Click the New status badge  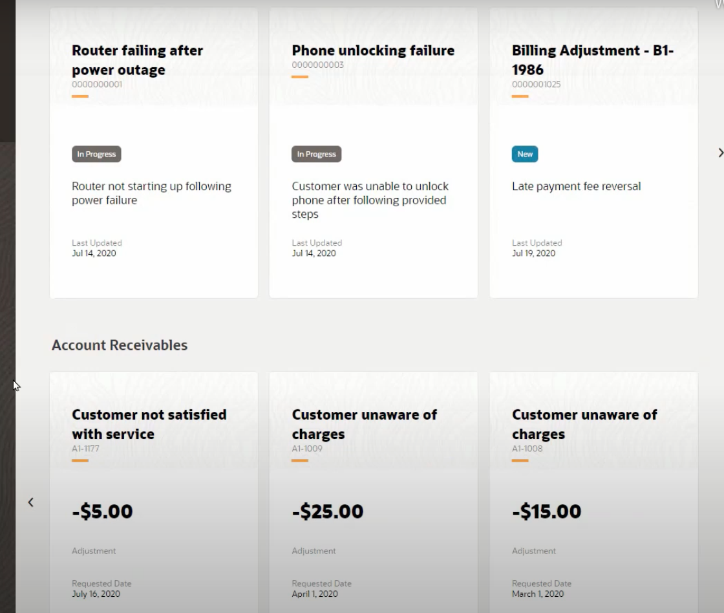(x=525, y=154)
